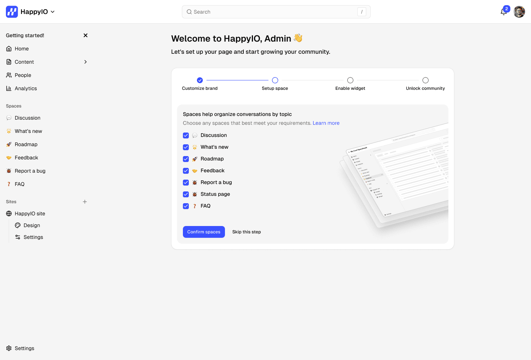Open the notifications bell
The image size is (531, 360).
pyautogui.click(x=504, y=12)
